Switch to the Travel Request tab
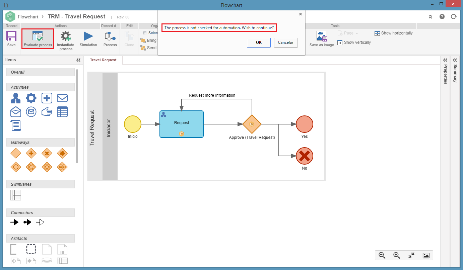This screenshot has width=463, height=270. [103, 60]
